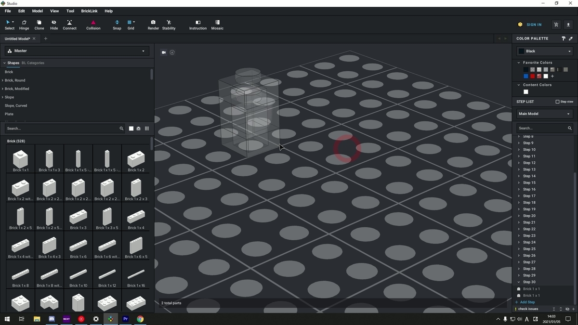Image resolution: width=578 pixels, height=325 pixels.
Task: Collapse Step 30 in step list
Action: pos(519,282)
